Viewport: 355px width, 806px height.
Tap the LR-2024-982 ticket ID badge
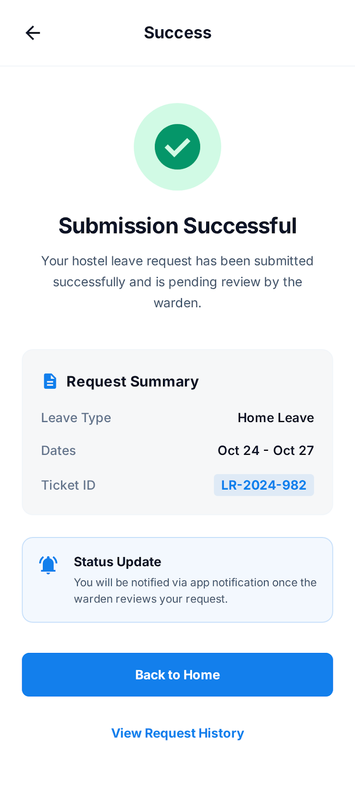263,485
